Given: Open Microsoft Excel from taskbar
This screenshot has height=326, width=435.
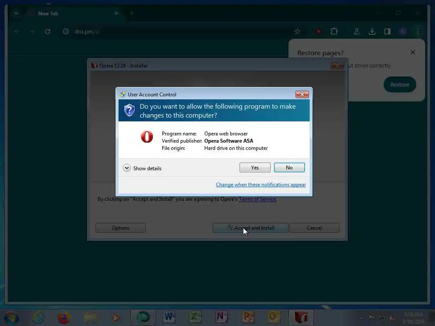Looking at the screenshot, I should pyautogui.click(x=195, y=318).
